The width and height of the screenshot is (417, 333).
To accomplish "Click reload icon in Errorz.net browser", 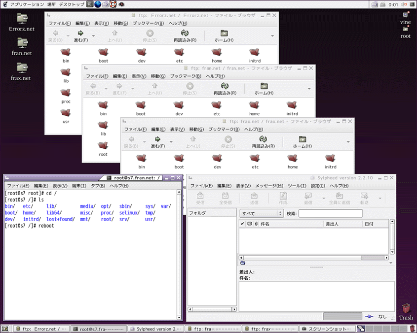I will click(x=185, y=33).
